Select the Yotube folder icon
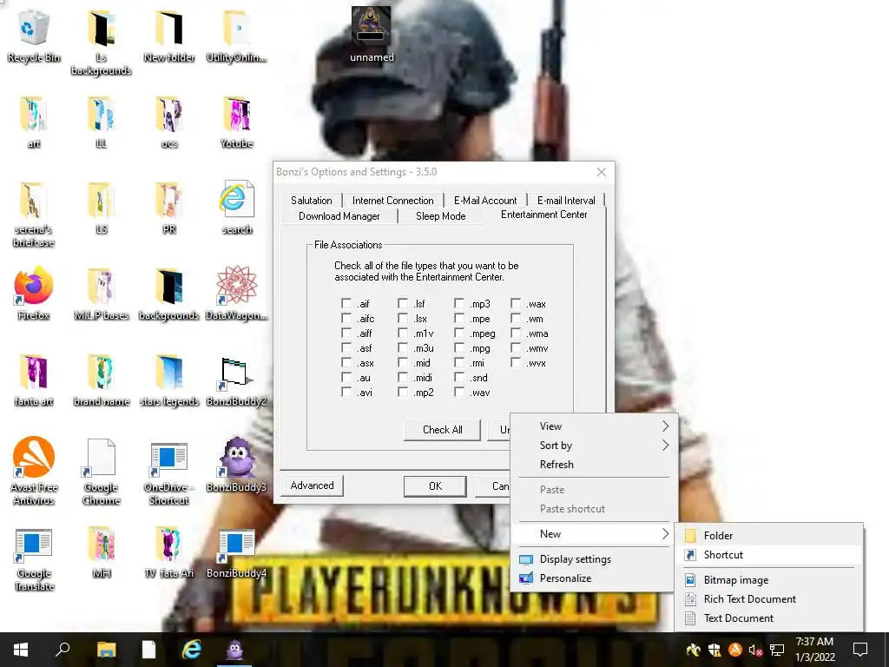Viewport: 889px width, 667px height. pos(236,122)
